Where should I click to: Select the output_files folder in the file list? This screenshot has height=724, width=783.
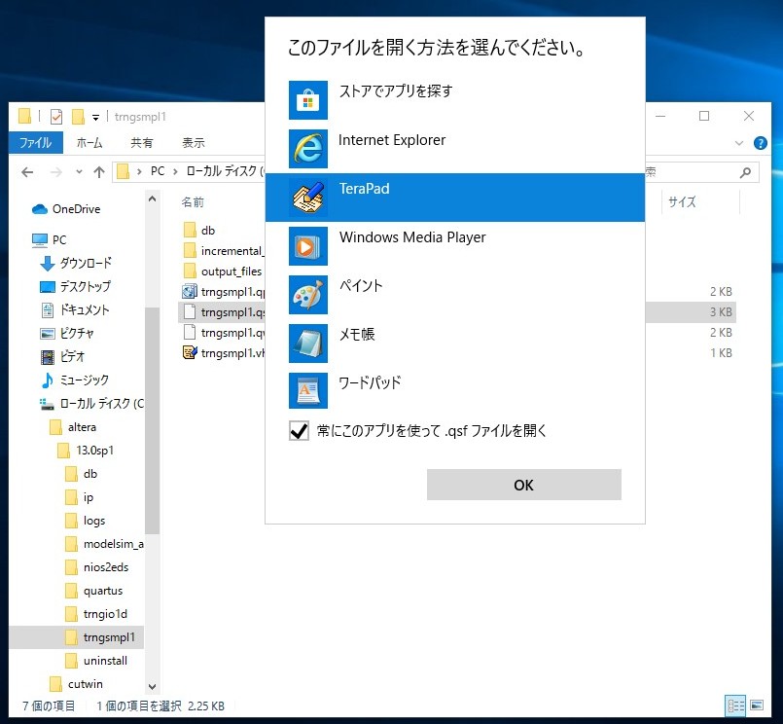pyautogui.click(x=231, y=271)
